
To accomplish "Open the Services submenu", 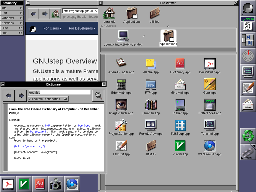I will 12,23.
